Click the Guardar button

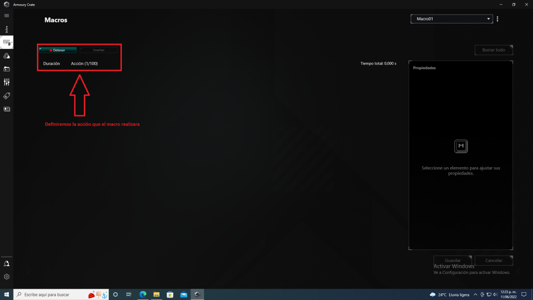coord(453,260)
